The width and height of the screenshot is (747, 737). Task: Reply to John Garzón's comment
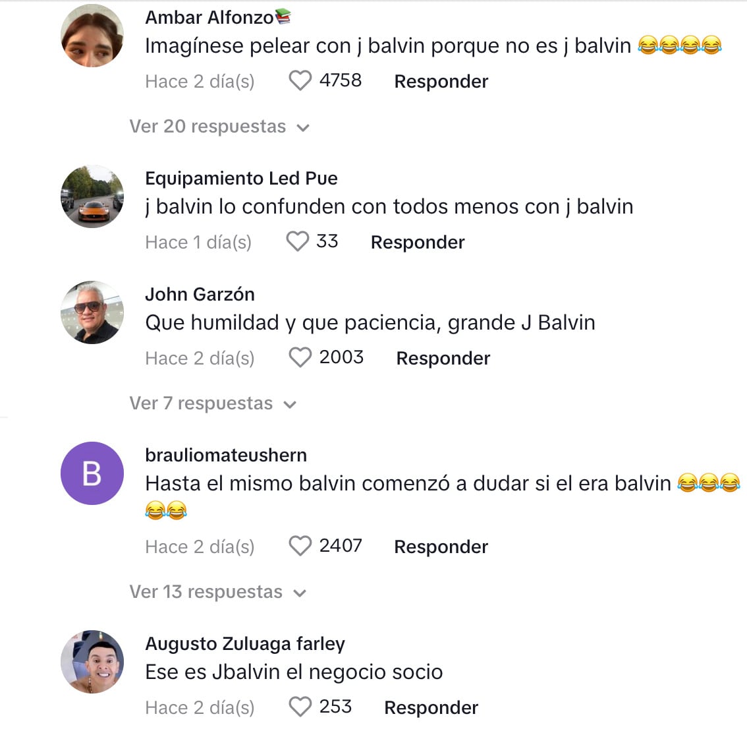(443, 359)
